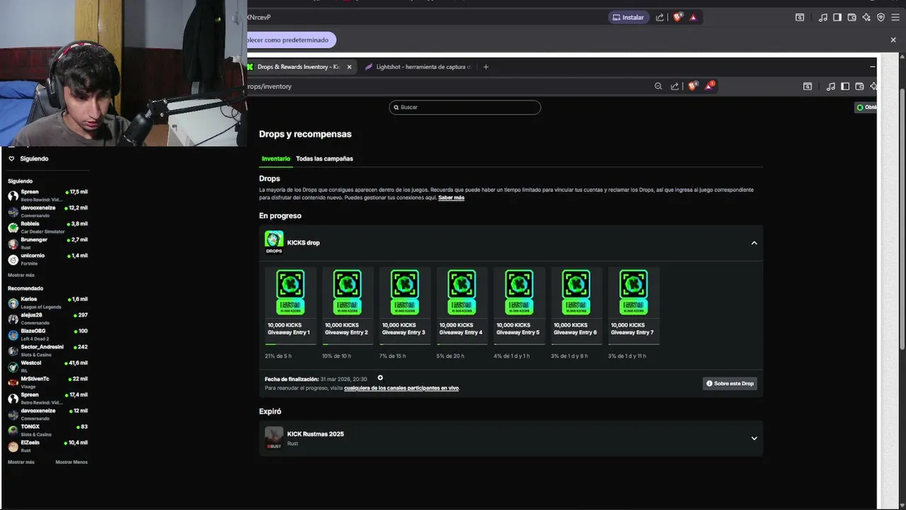
Task: Click the Instalar app button in outer browser
Action: pyautogui.click(x=629, y=17)
